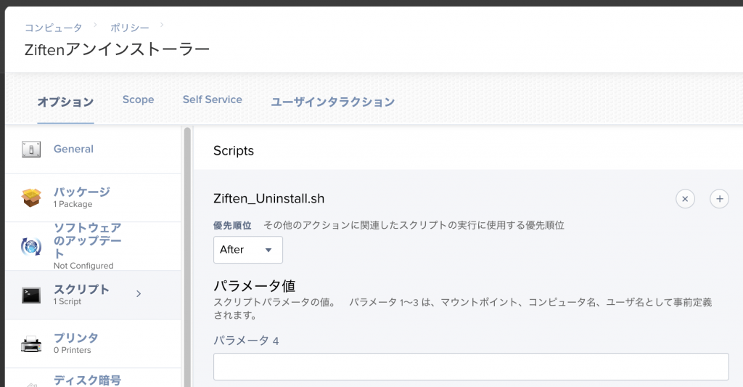Open the ユーザインタラクション tab
The height and width of the screenshot is (387, 743).
point(332,102)
